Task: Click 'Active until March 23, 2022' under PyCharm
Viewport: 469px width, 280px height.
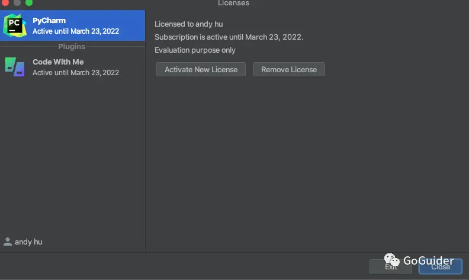Action: click(76, 31)
